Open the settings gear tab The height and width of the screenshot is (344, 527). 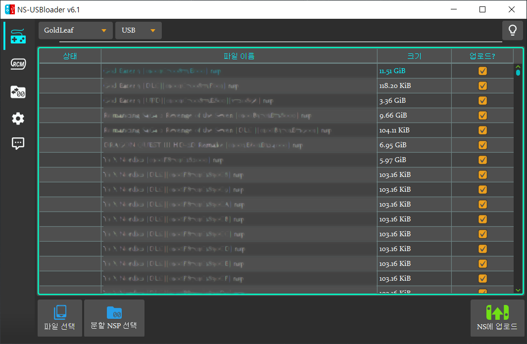click(18, 119)
